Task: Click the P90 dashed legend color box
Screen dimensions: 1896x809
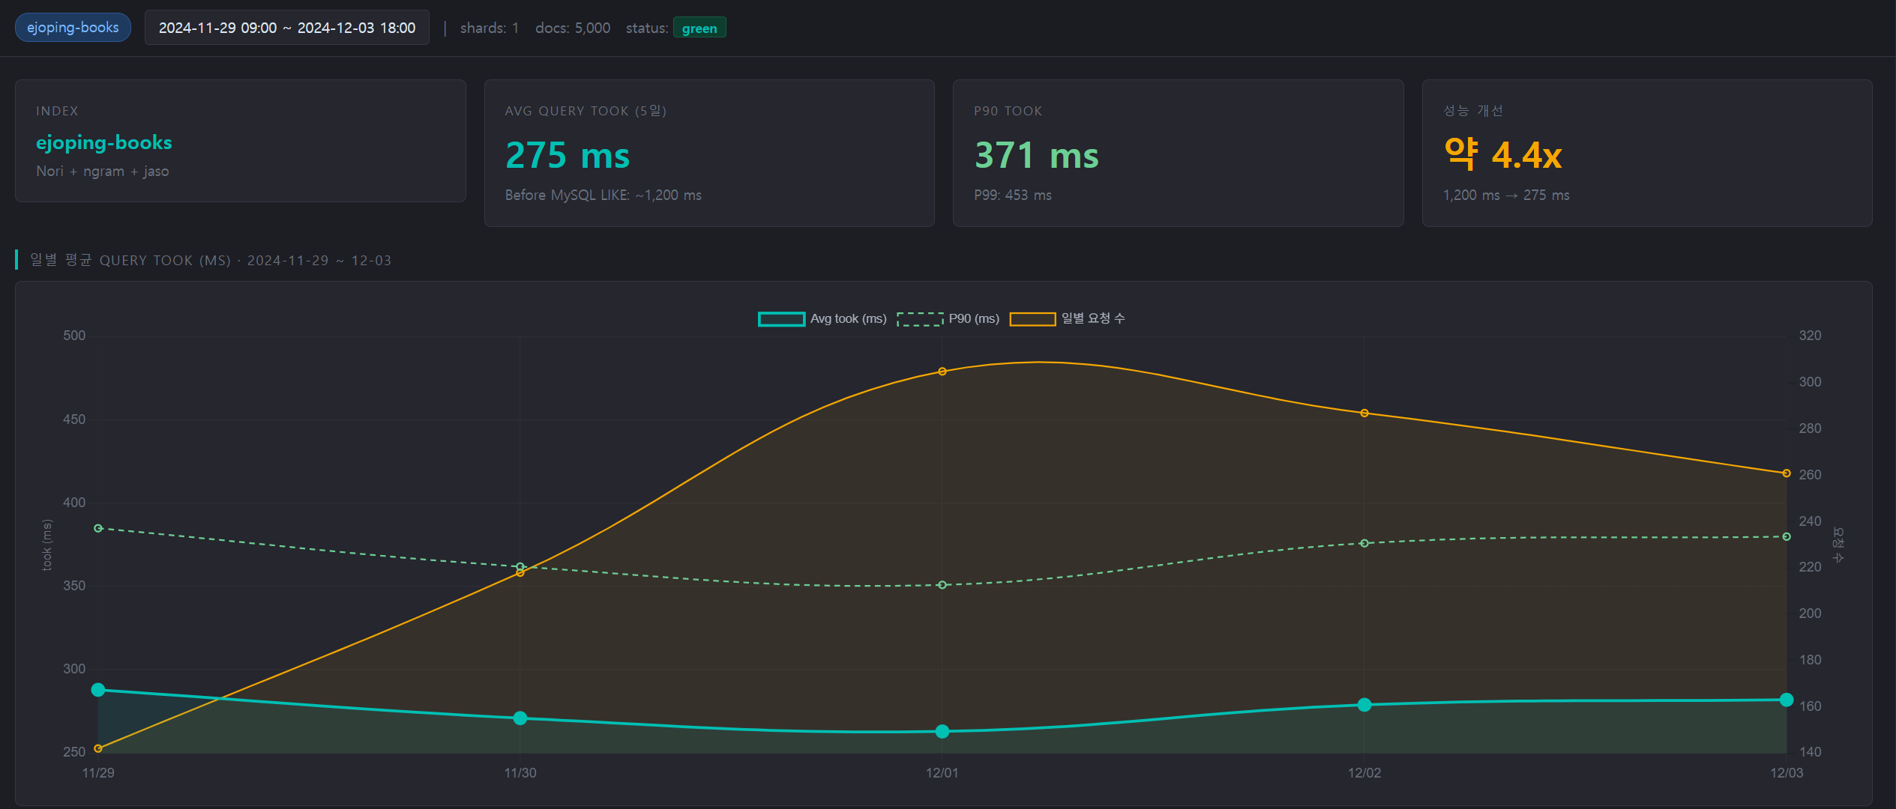Action: [x=920, y=319]
